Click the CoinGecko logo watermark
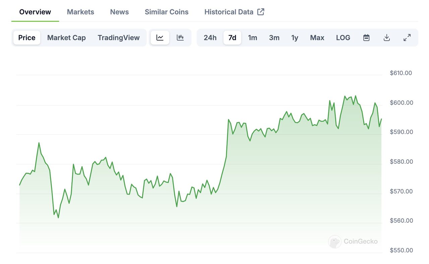Image resolution: width=429 pixels, height=264 pixels. (353, 242)
